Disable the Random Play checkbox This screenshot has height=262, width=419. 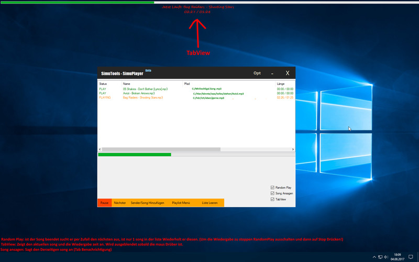272,187
